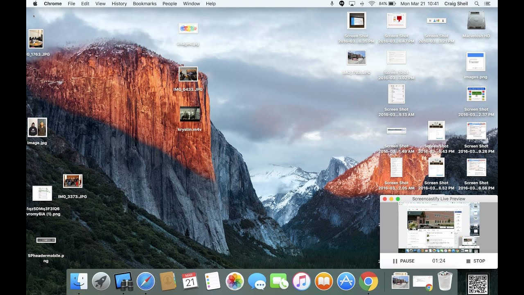The width and height of the screenshot is (524, 295).
Task: Open the File menu
Action: pos(71,4)
